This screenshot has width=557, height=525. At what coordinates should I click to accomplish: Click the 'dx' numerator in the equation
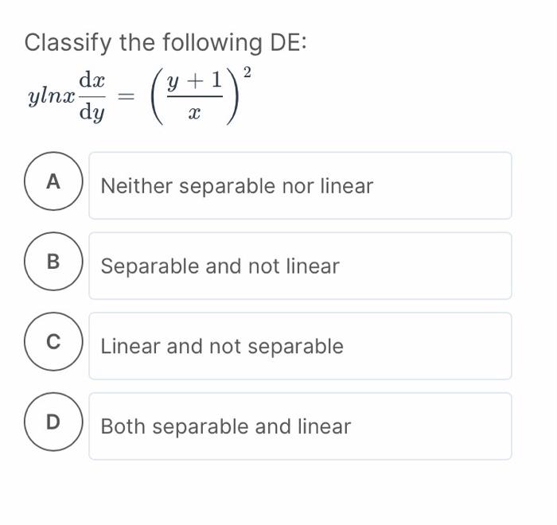[92, 80]
